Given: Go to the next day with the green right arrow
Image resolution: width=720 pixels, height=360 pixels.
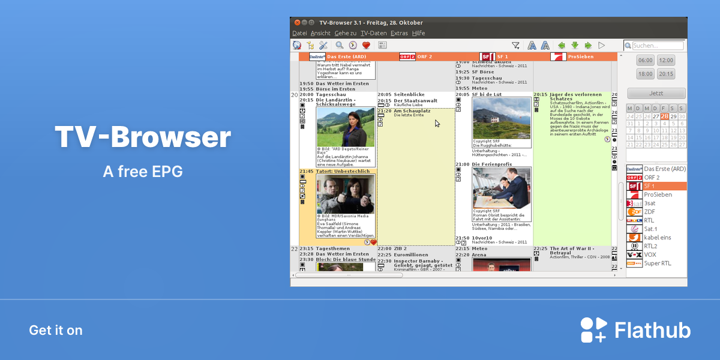Looking at the screenshot, I should point(588,45).
